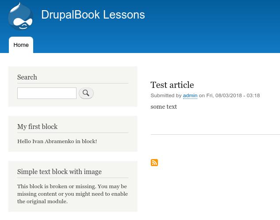Click the 'Submitted by' label
Image resolution: width=280 pixels, height=220 pixels.
[x=166, y=95]
